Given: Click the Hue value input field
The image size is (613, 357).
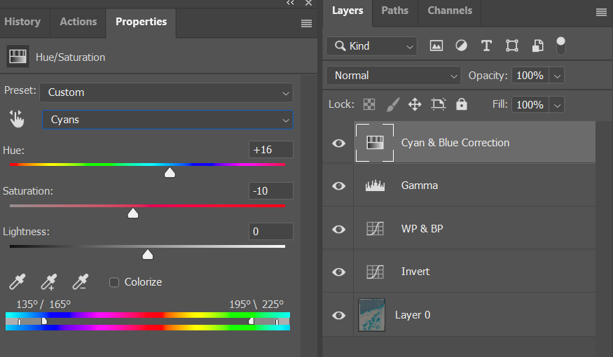Looking at the screenshot, I should [x=270, y=150].
